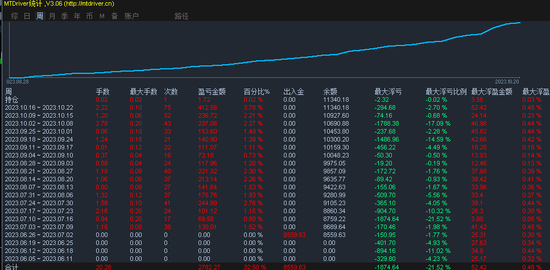Click profit value 412.58

208,107
